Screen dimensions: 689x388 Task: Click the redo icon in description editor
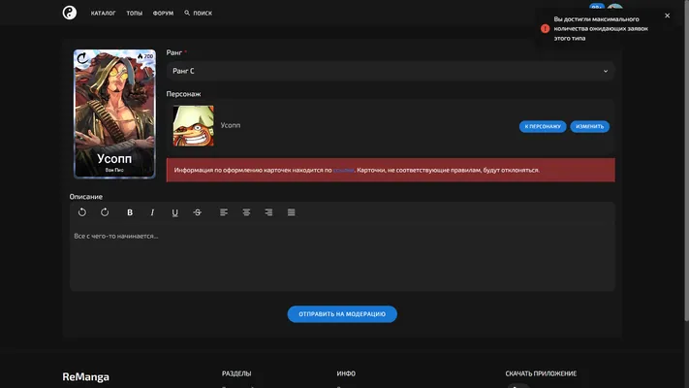[x=105, y=212]
